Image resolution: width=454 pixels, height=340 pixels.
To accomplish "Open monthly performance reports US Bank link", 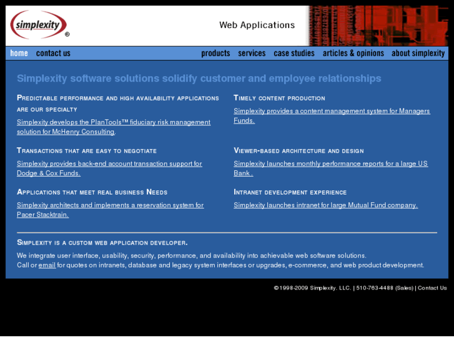I will click(330, 168).
